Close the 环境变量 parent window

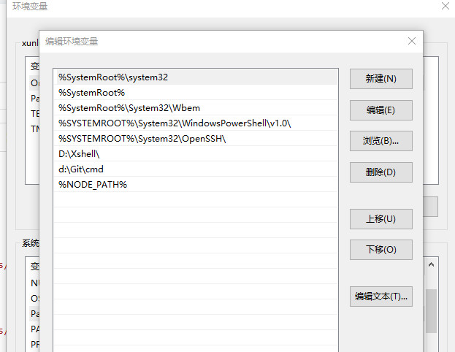click(x=446, y=6)
